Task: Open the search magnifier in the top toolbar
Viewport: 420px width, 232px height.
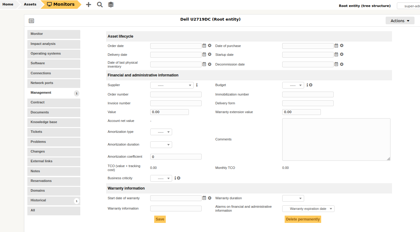Action: (x=99, y=5)
